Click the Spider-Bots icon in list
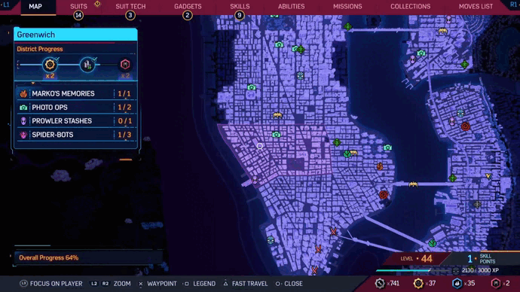The width and height of the screenshot is (520, 292). point(23,135)
